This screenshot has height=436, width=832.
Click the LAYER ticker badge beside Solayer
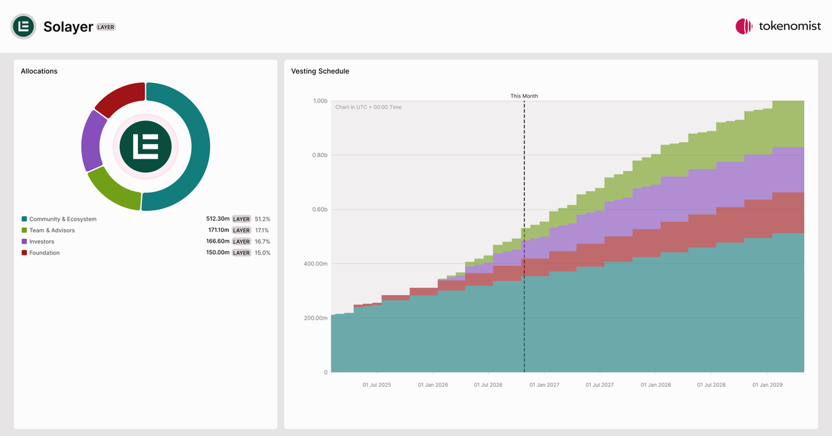pos(106,27)
